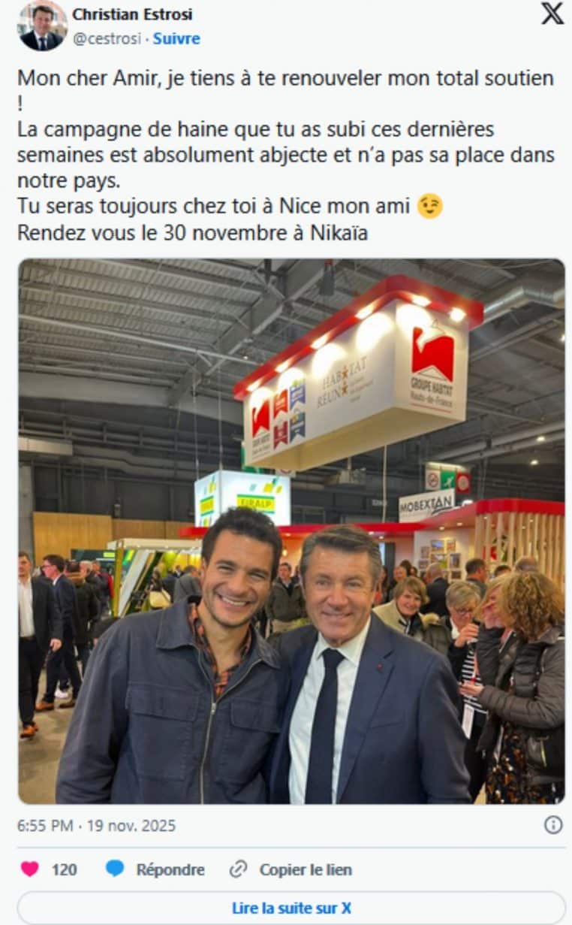The width and height of the screenshot is (572, 925).
Task: Open Christian Estrosi's profile avatar
Action: coord(42,26)
